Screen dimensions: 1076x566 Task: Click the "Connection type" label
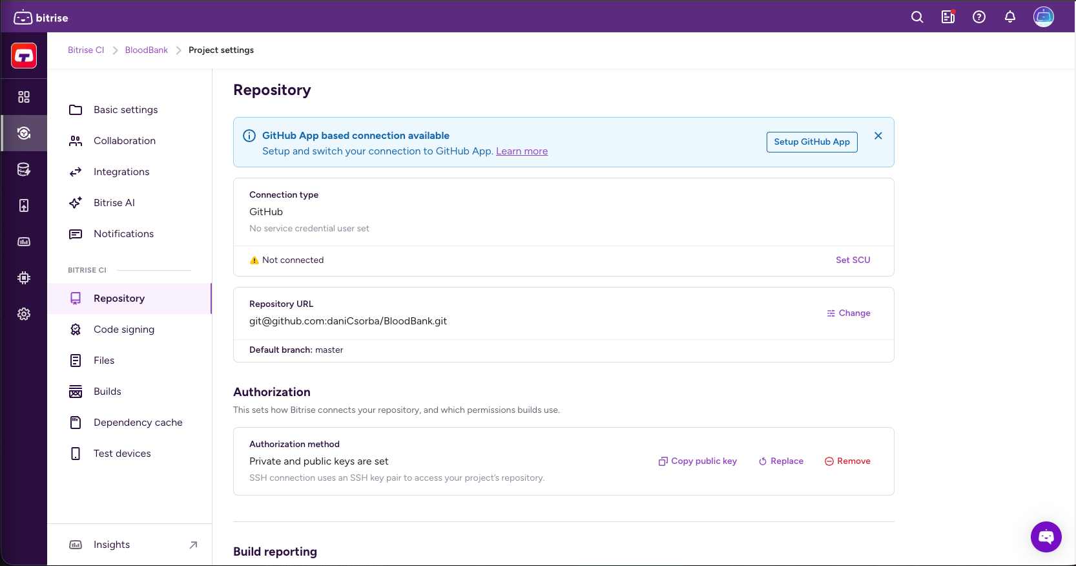point(284,195)
